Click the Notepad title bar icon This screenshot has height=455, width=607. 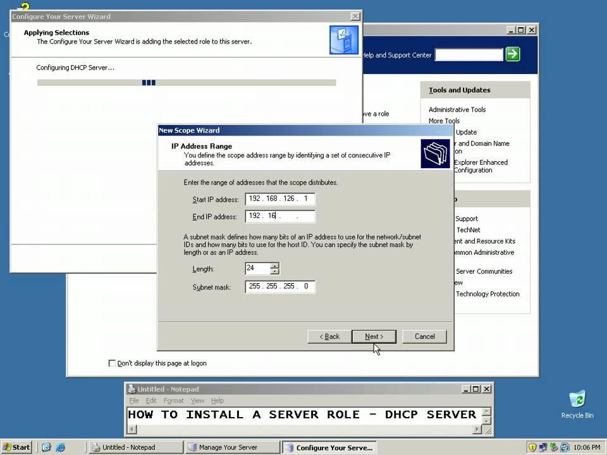point(132,389)
